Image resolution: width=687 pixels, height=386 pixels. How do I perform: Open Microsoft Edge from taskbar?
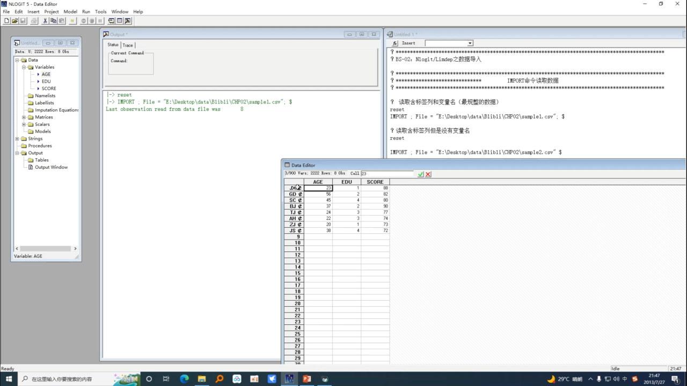(184, 378)
